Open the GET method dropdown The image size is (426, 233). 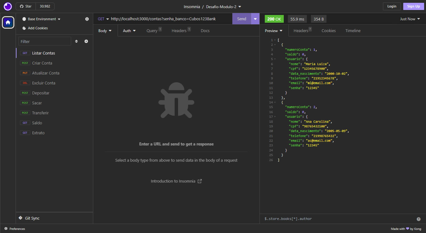[103, 19]
